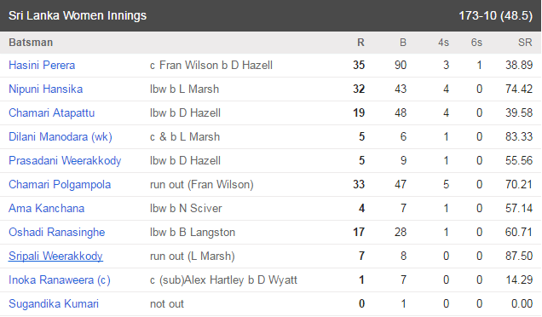The image size is (542, 317).
Task: Click the SR strike rate column header
Action: (x=525, y=42)
